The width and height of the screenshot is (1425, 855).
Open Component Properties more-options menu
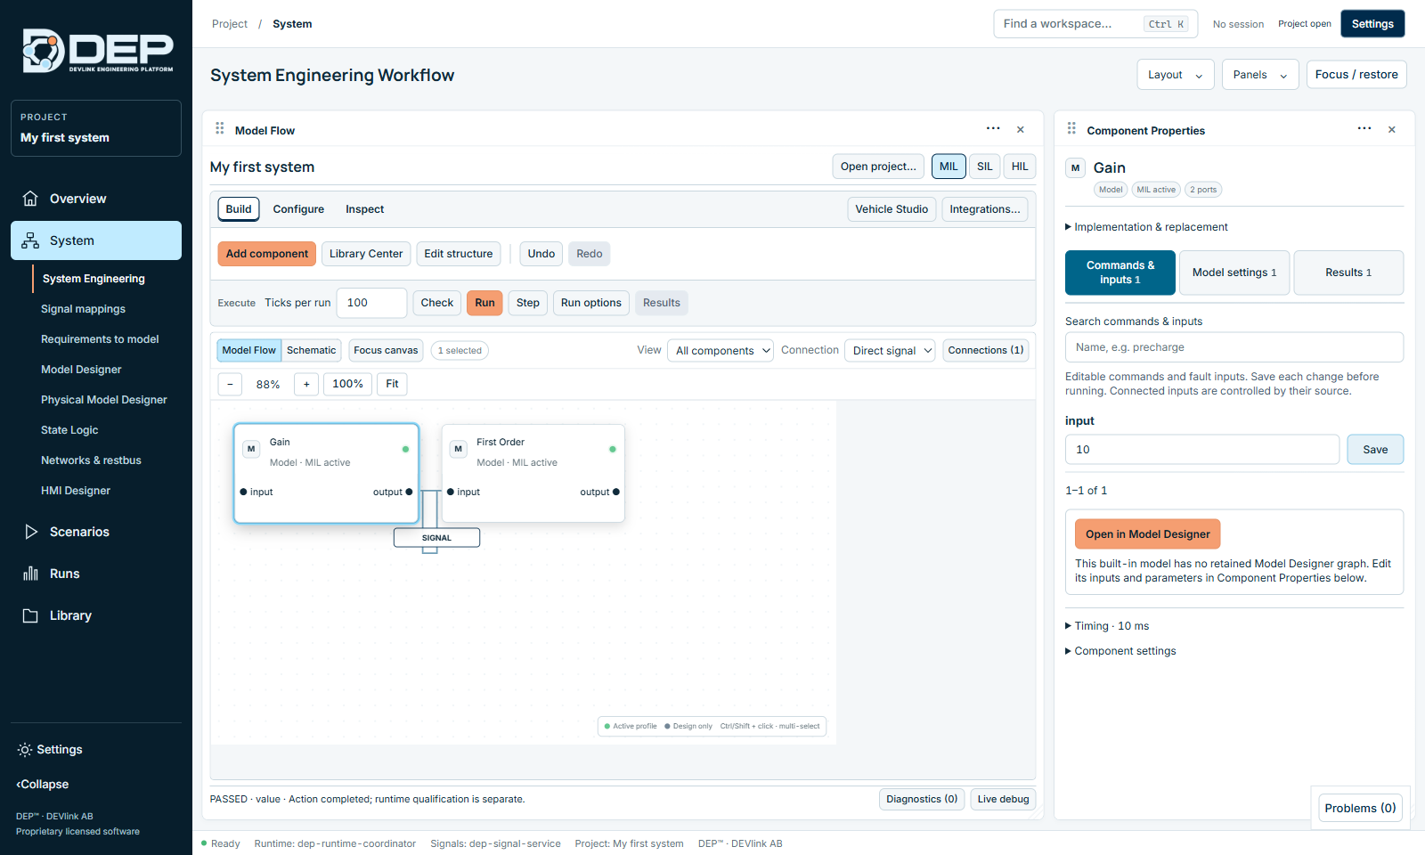pos(1364,129)
